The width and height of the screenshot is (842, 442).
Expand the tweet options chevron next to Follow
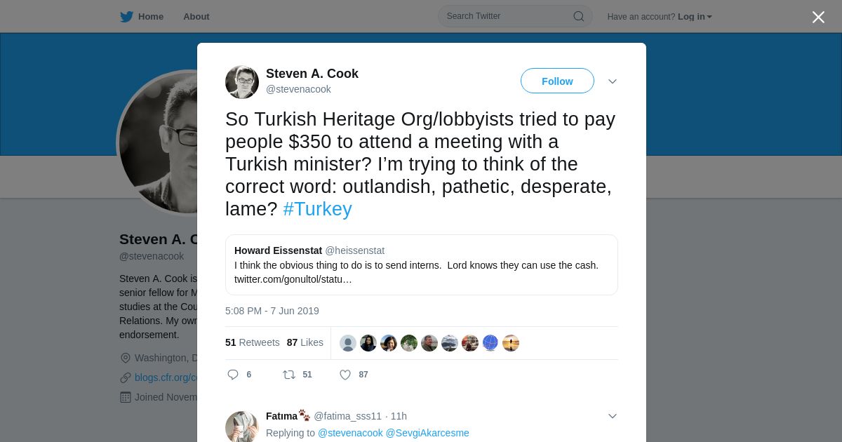[613, 81]
